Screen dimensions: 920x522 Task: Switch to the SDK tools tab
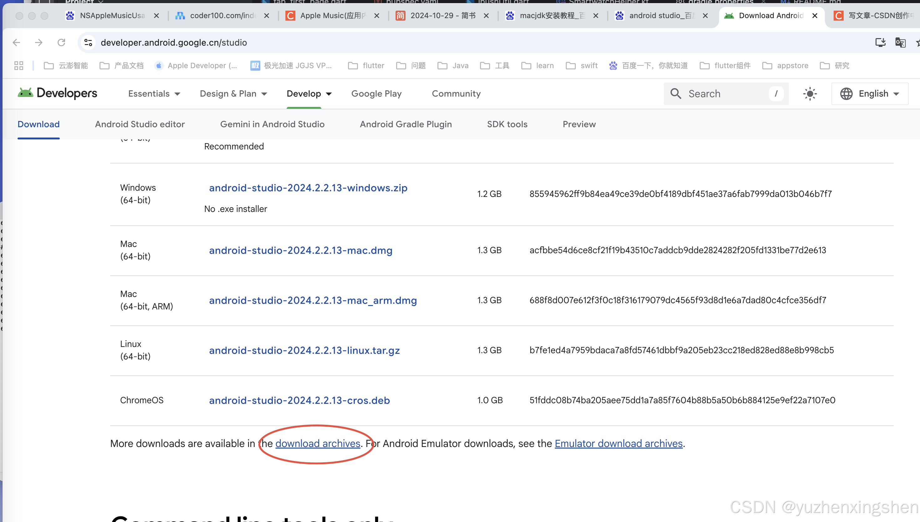tap(507, 124)
